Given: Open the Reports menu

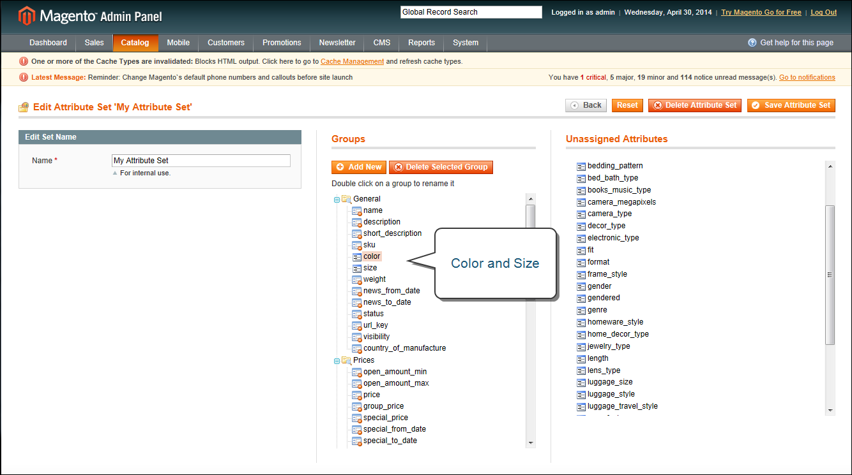Looking at the screenshot, I should click(422, 43).
